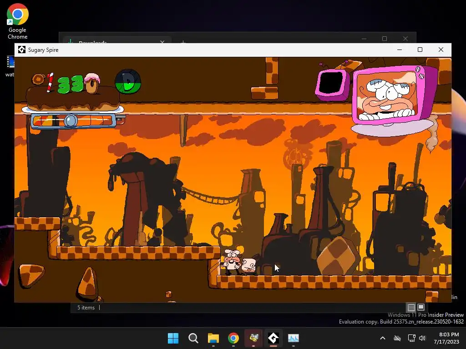
Task: Close the Downloads tab in background window
Action: (x=162, y=42)
